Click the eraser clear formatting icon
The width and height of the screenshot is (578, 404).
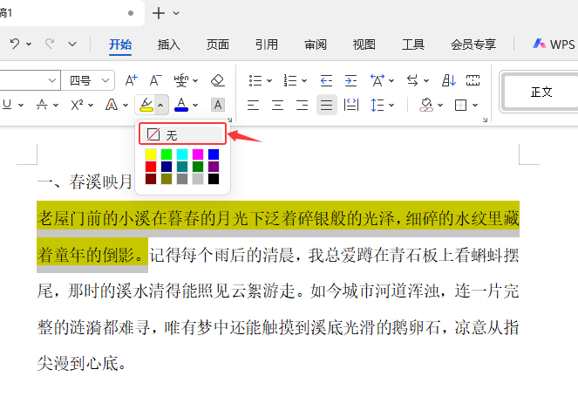point(217,80)
